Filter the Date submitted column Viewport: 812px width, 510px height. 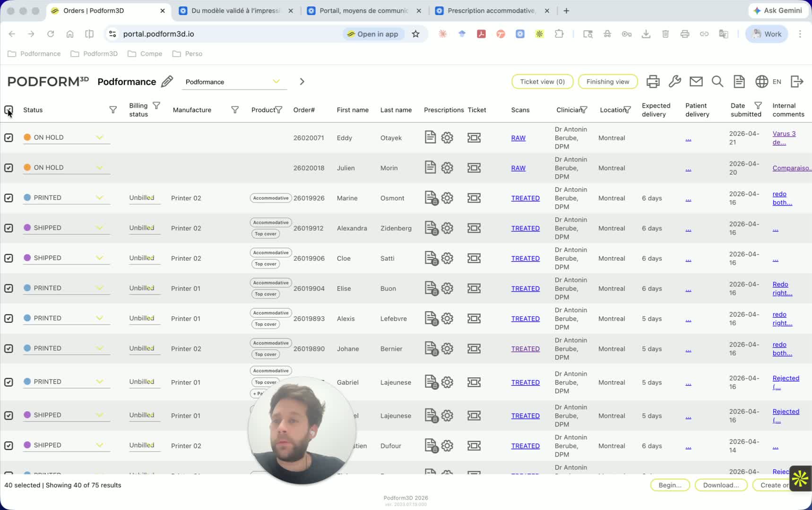(758, 106)
